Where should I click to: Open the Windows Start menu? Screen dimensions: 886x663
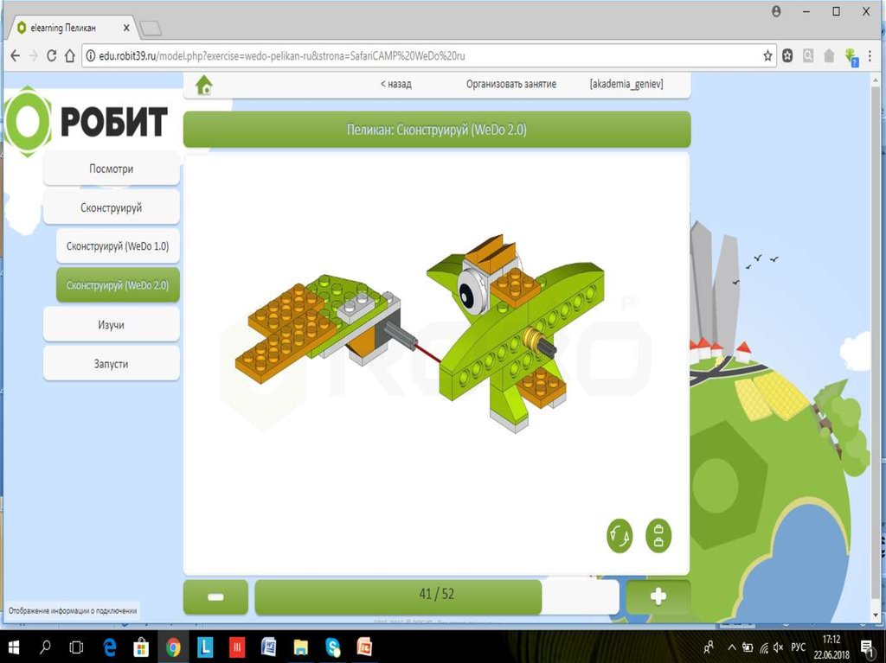point(13,647)
